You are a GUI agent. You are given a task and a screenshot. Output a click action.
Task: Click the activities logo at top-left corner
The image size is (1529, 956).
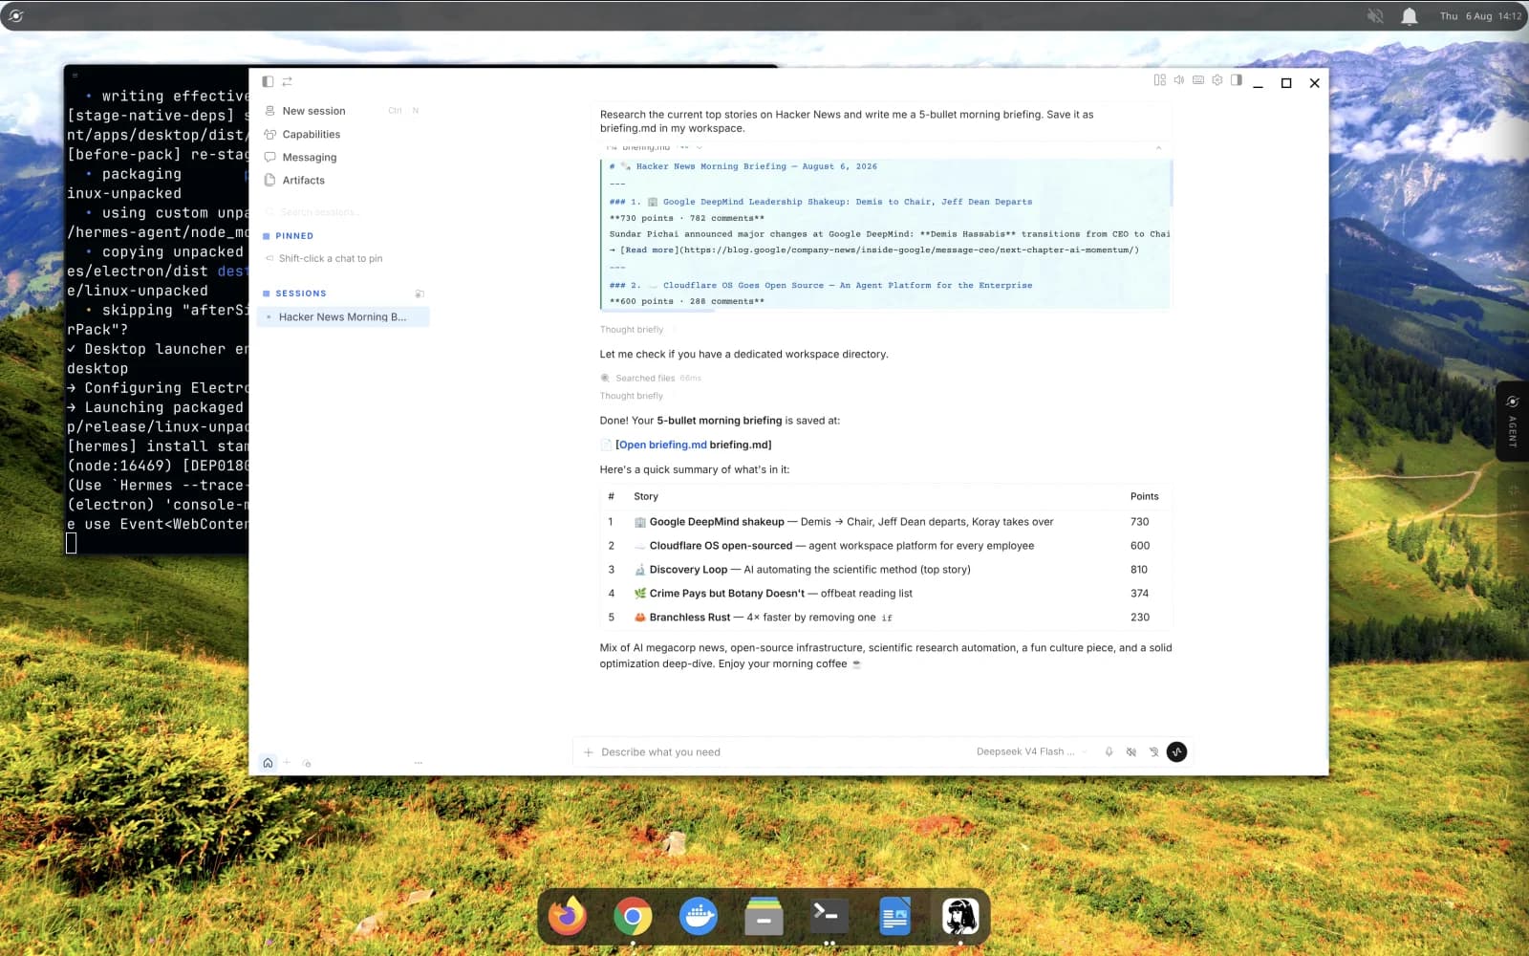point(16,16)
